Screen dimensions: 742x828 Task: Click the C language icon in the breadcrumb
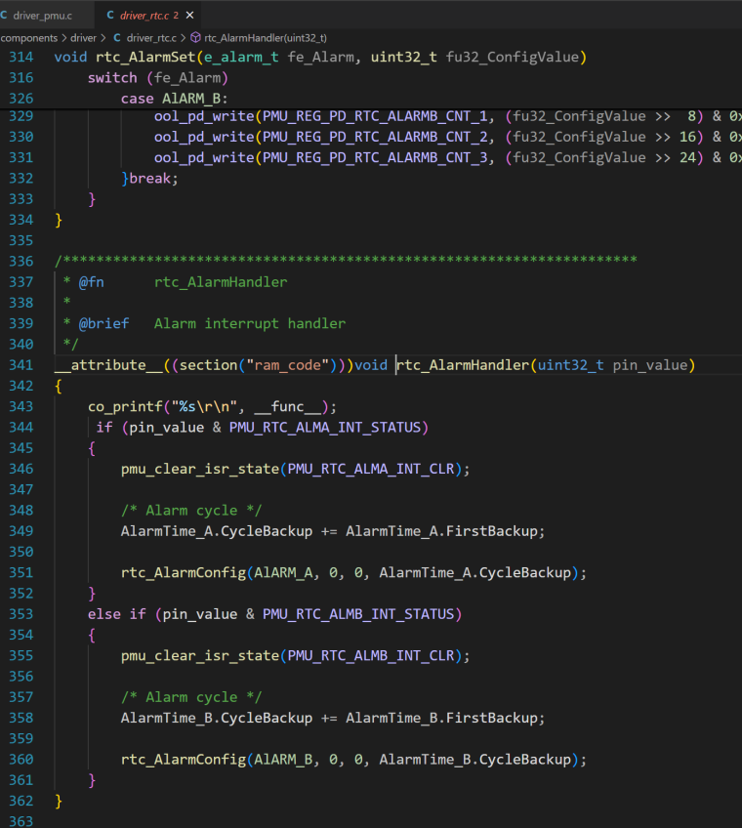[x=117, y=38]
